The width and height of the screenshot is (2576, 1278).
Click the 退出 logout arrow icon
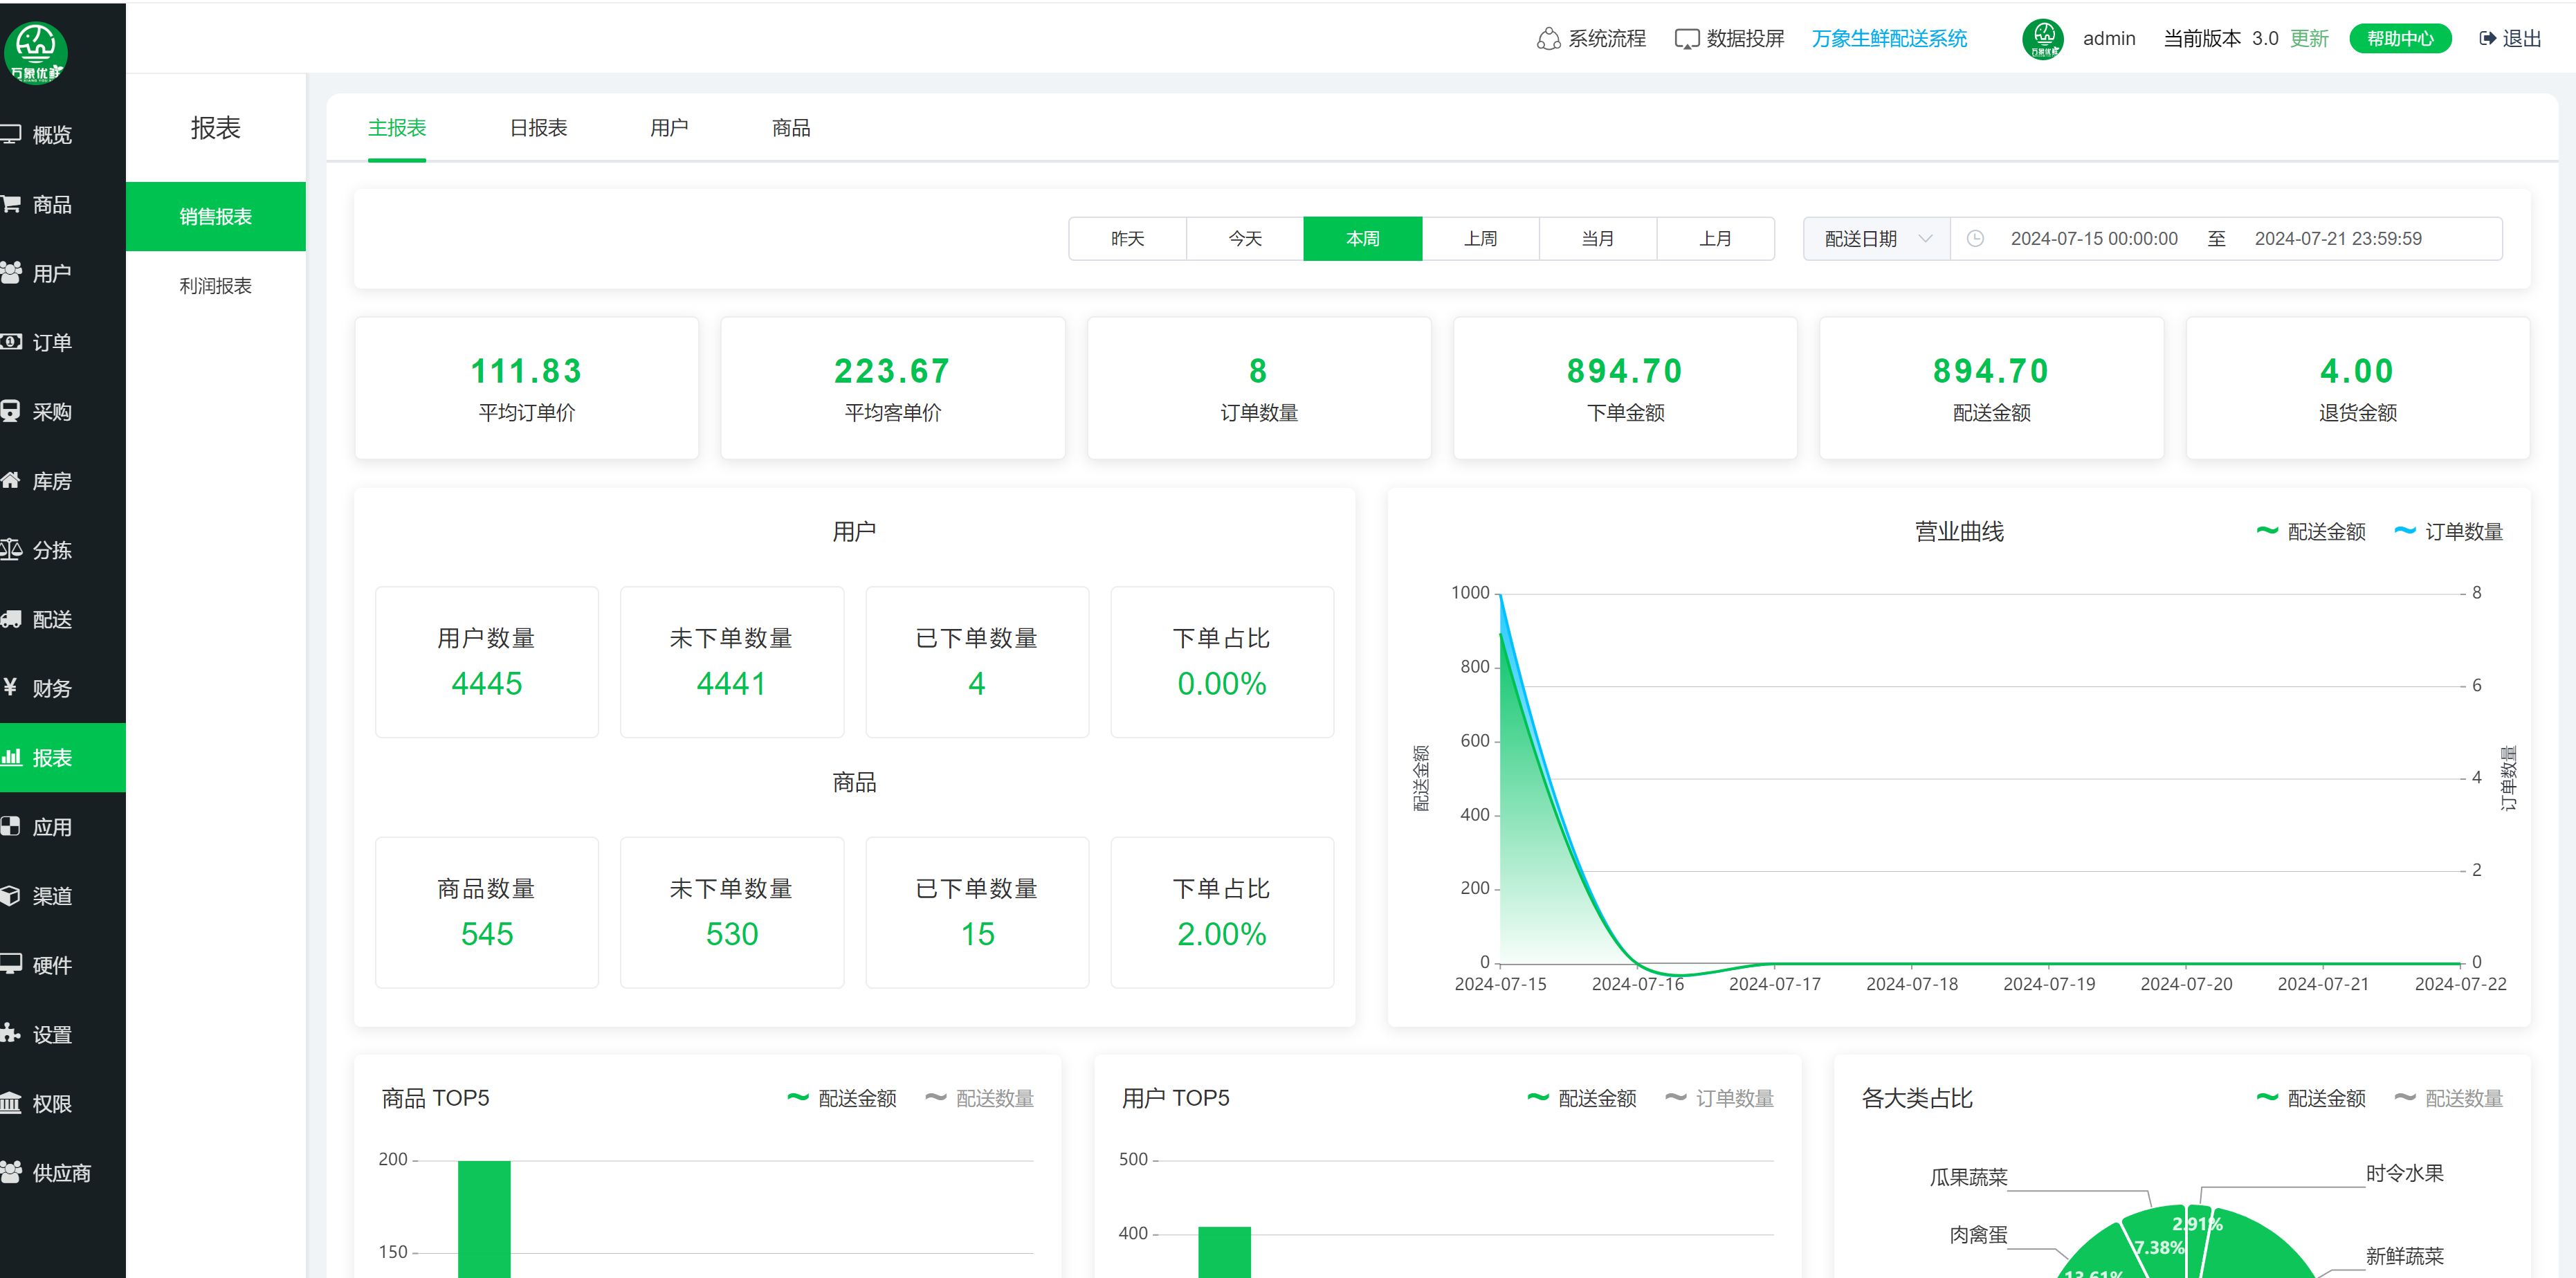click(x=2488, y=39)
